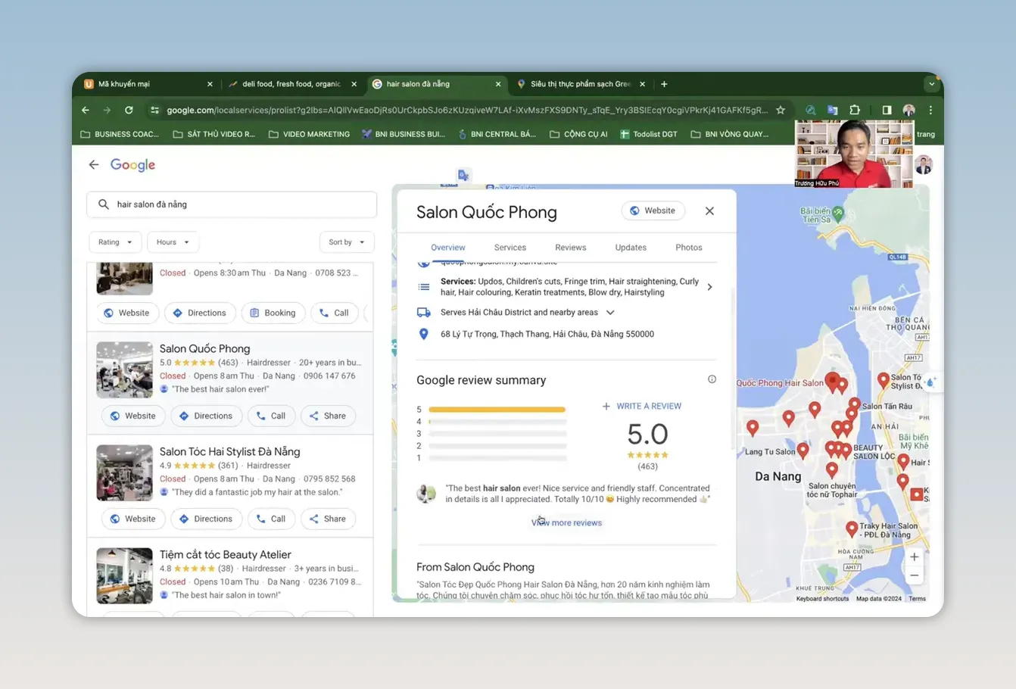This screenshot has width=1016, height=689.
Task: Zoom out on the map
Action: [915, 575]
